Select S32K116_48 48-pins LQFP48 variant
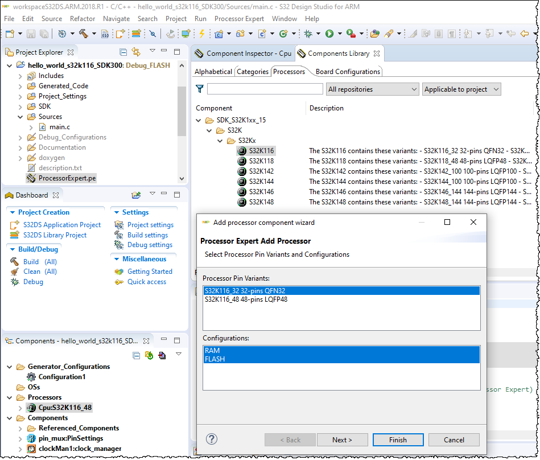This screenshot has height=460, width=540. click(x=341, y=299)
